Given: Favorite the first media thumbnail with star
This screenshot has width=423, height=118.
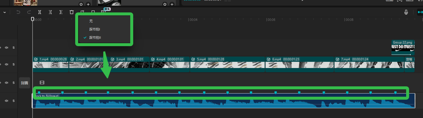Looking at the screenshot, I should (x=81, y=4).
